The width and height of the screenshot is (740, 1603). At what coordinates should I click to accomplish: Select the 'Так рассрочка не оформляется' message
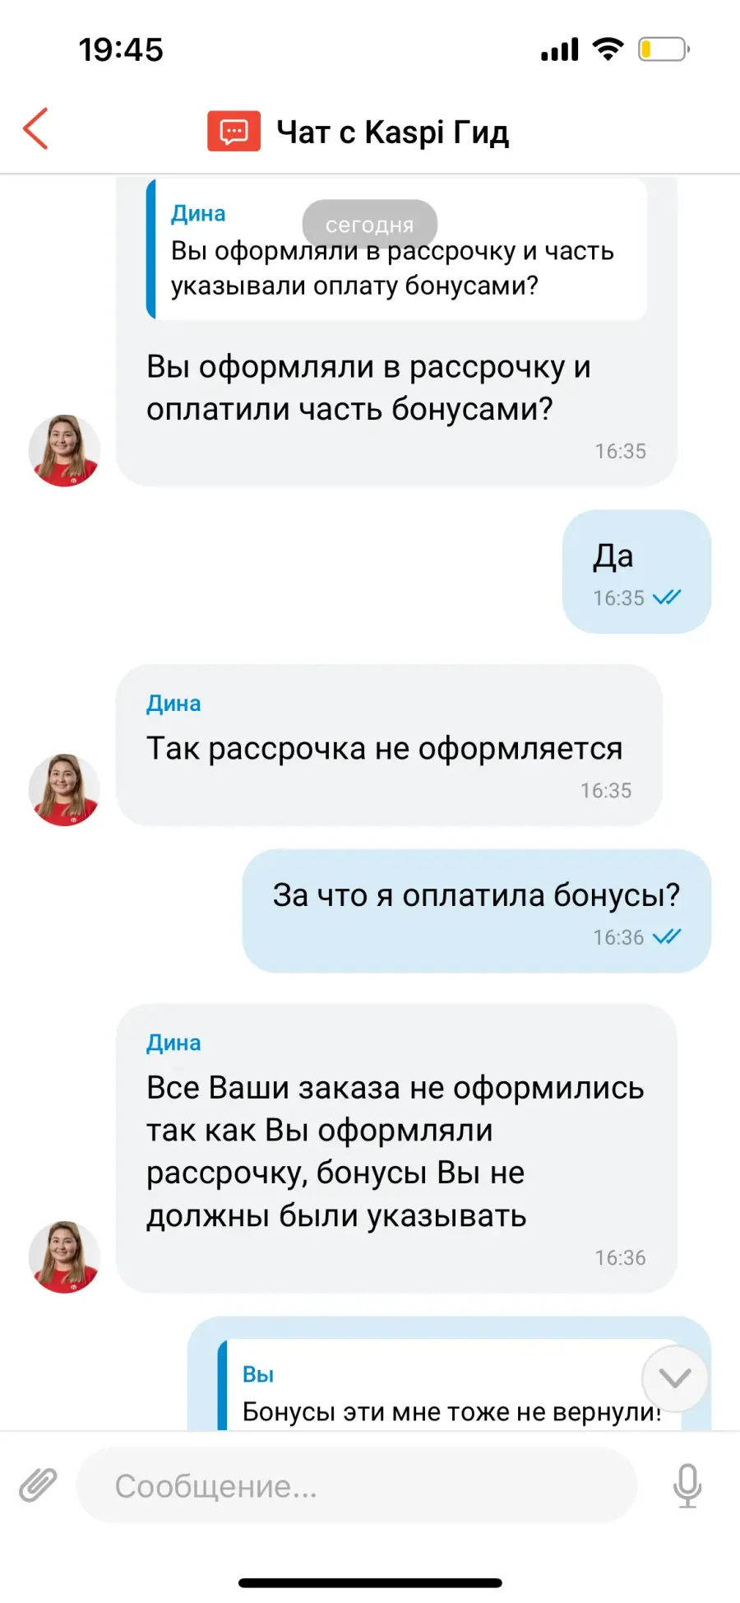click(389, 746)
